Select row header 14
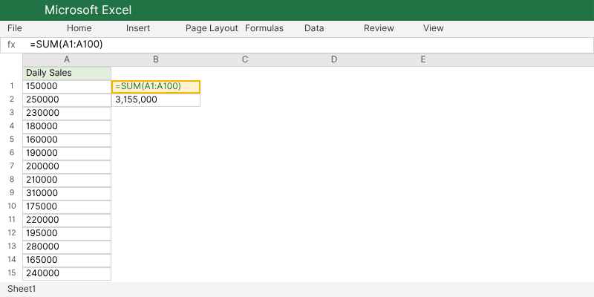Screen dimensions: 594x297 pyautogui.click(x=12, y=259)
